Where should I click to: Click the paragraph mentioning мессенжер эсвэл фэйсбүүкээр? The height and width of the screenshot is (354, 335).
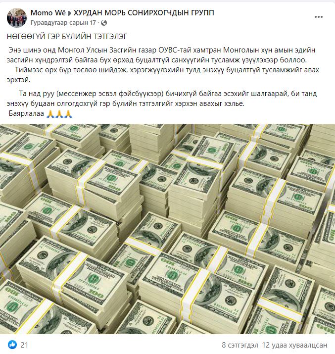click(x=162, y=99)
